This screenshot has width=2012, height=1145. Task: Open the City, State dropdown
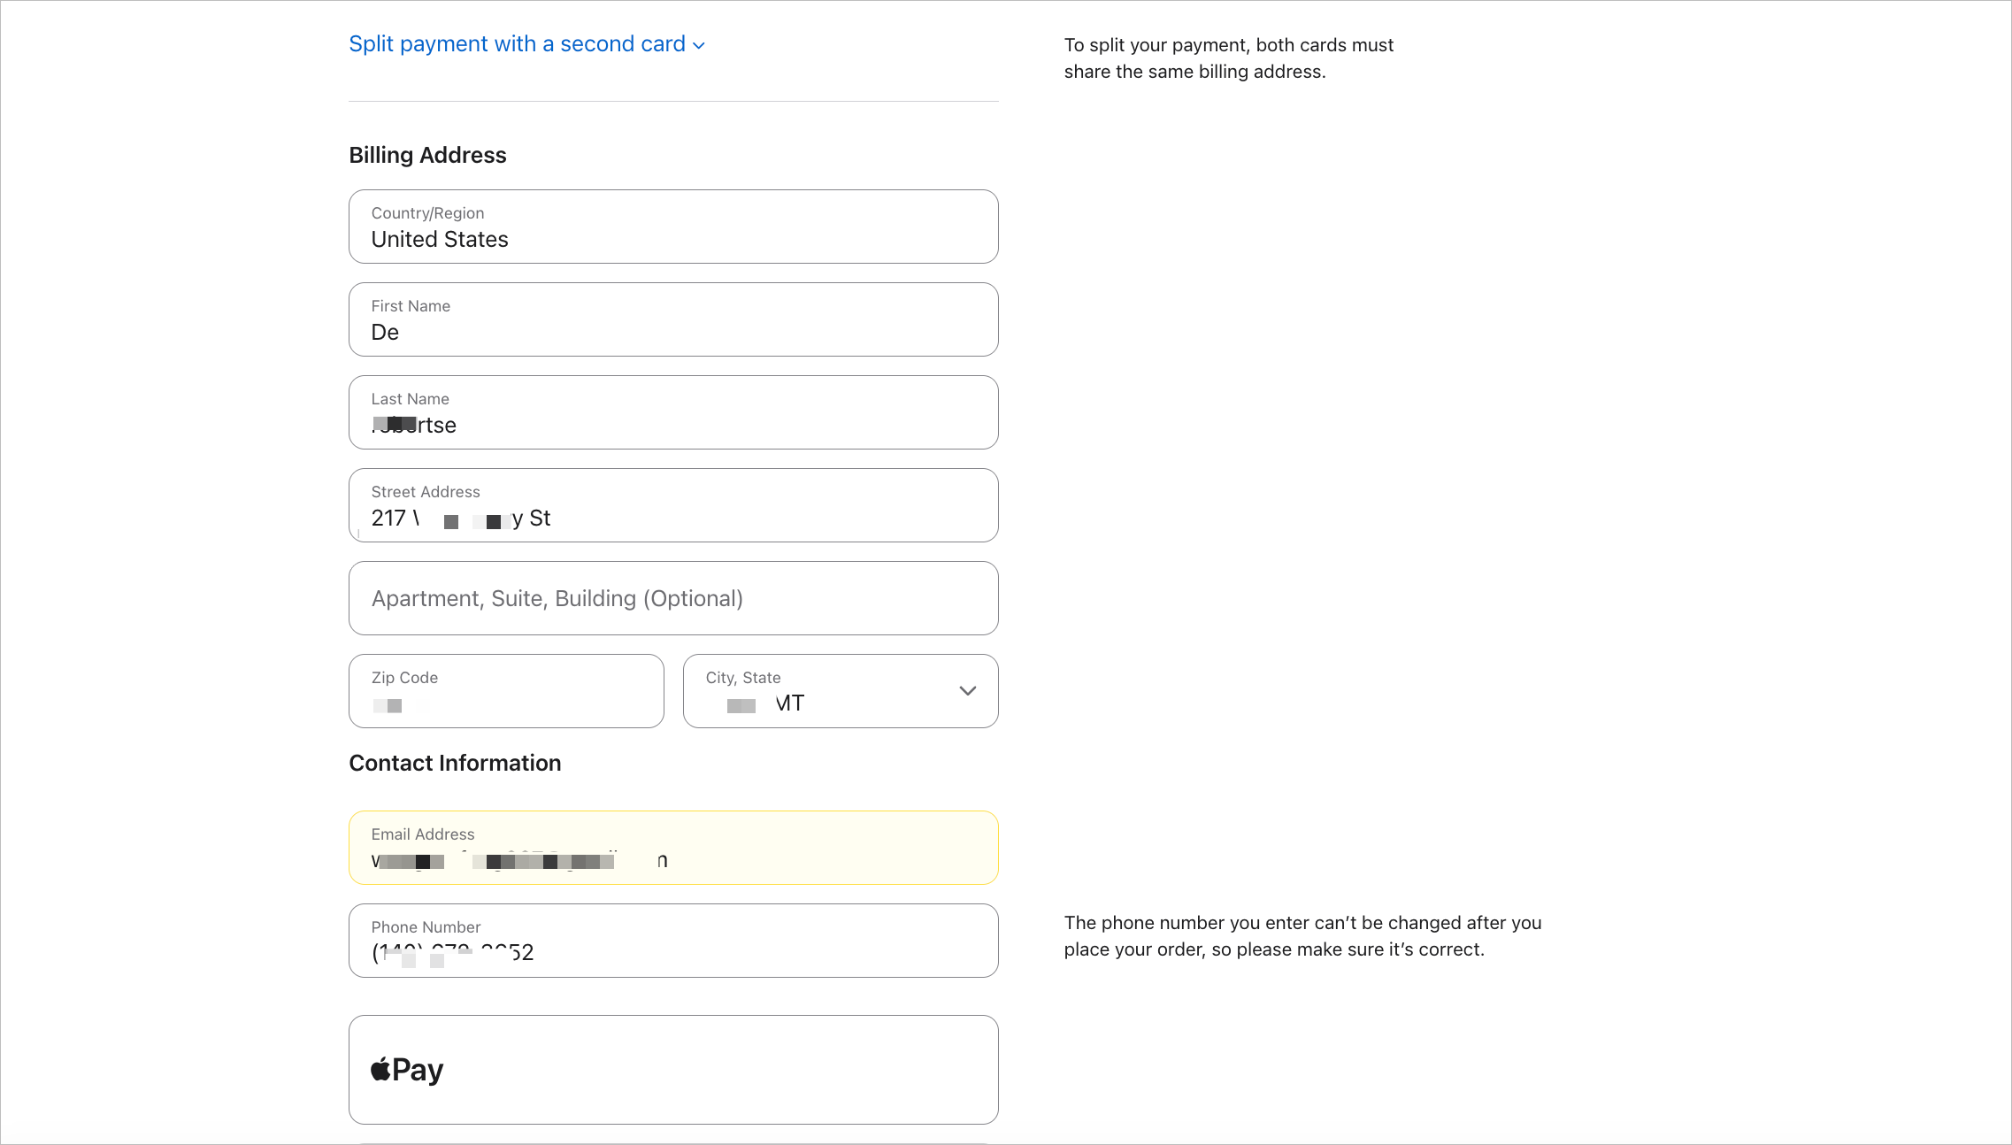coord(841,691)
